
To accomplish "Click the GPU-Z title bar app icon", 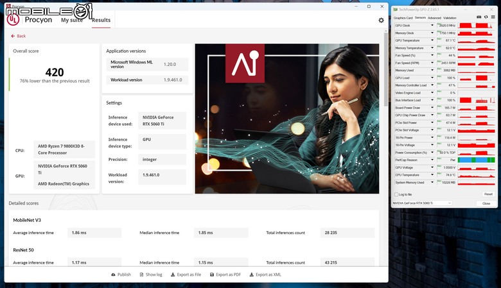I will (x=396, y=10).
